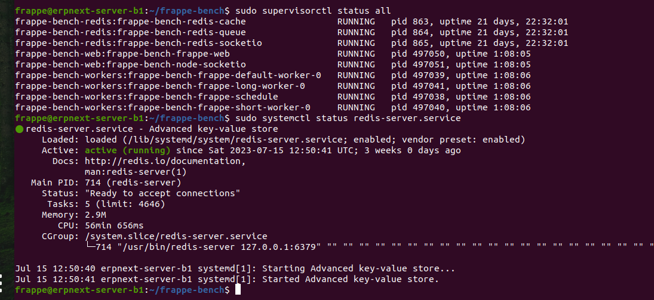Click the frappe-short-worker-0 process entry
The image size is (654, 300).
coord(273,107)
